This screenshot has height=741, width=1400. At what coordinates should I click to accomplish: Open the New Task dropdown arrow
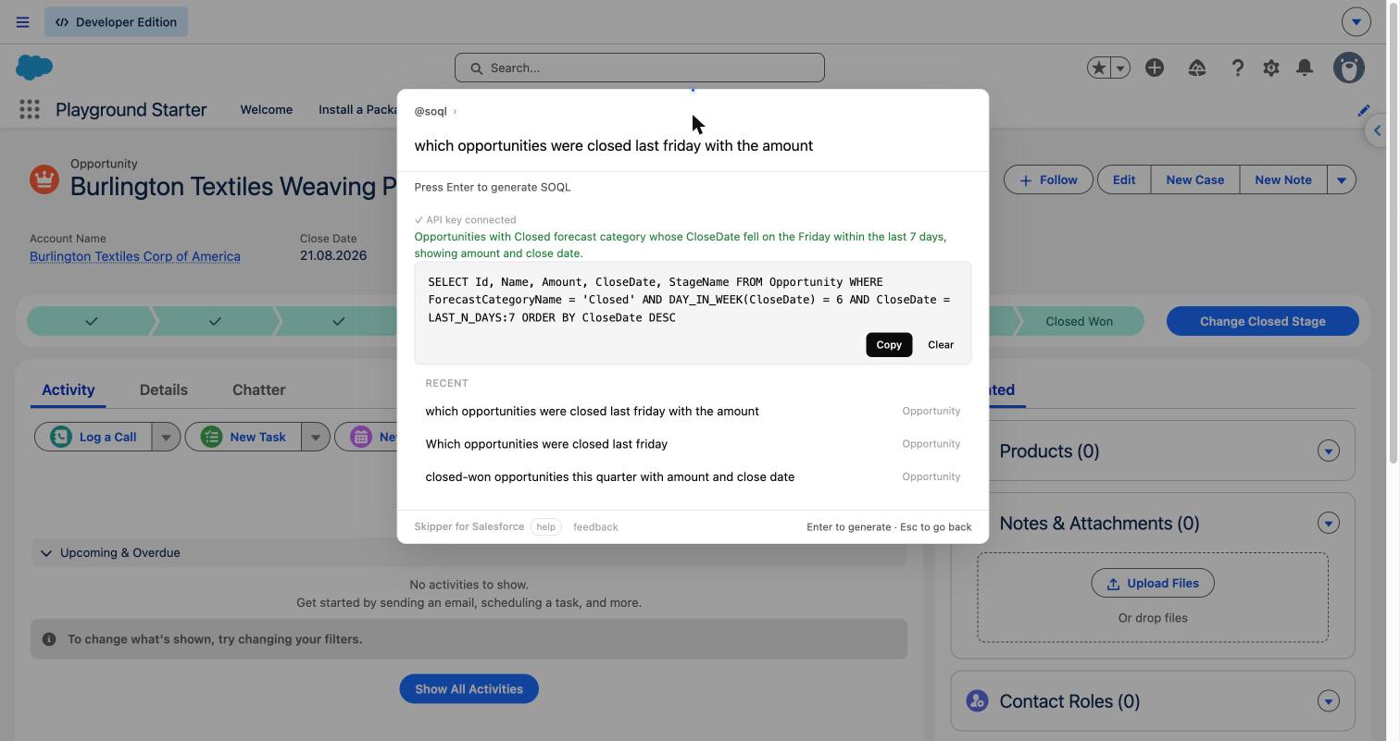pos(316,437)
